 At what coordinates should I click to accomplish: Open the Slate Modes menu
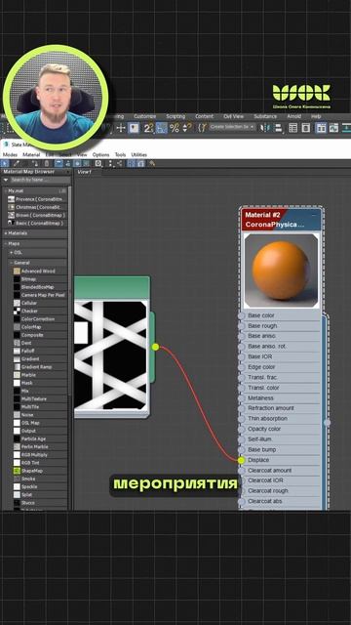10,154
